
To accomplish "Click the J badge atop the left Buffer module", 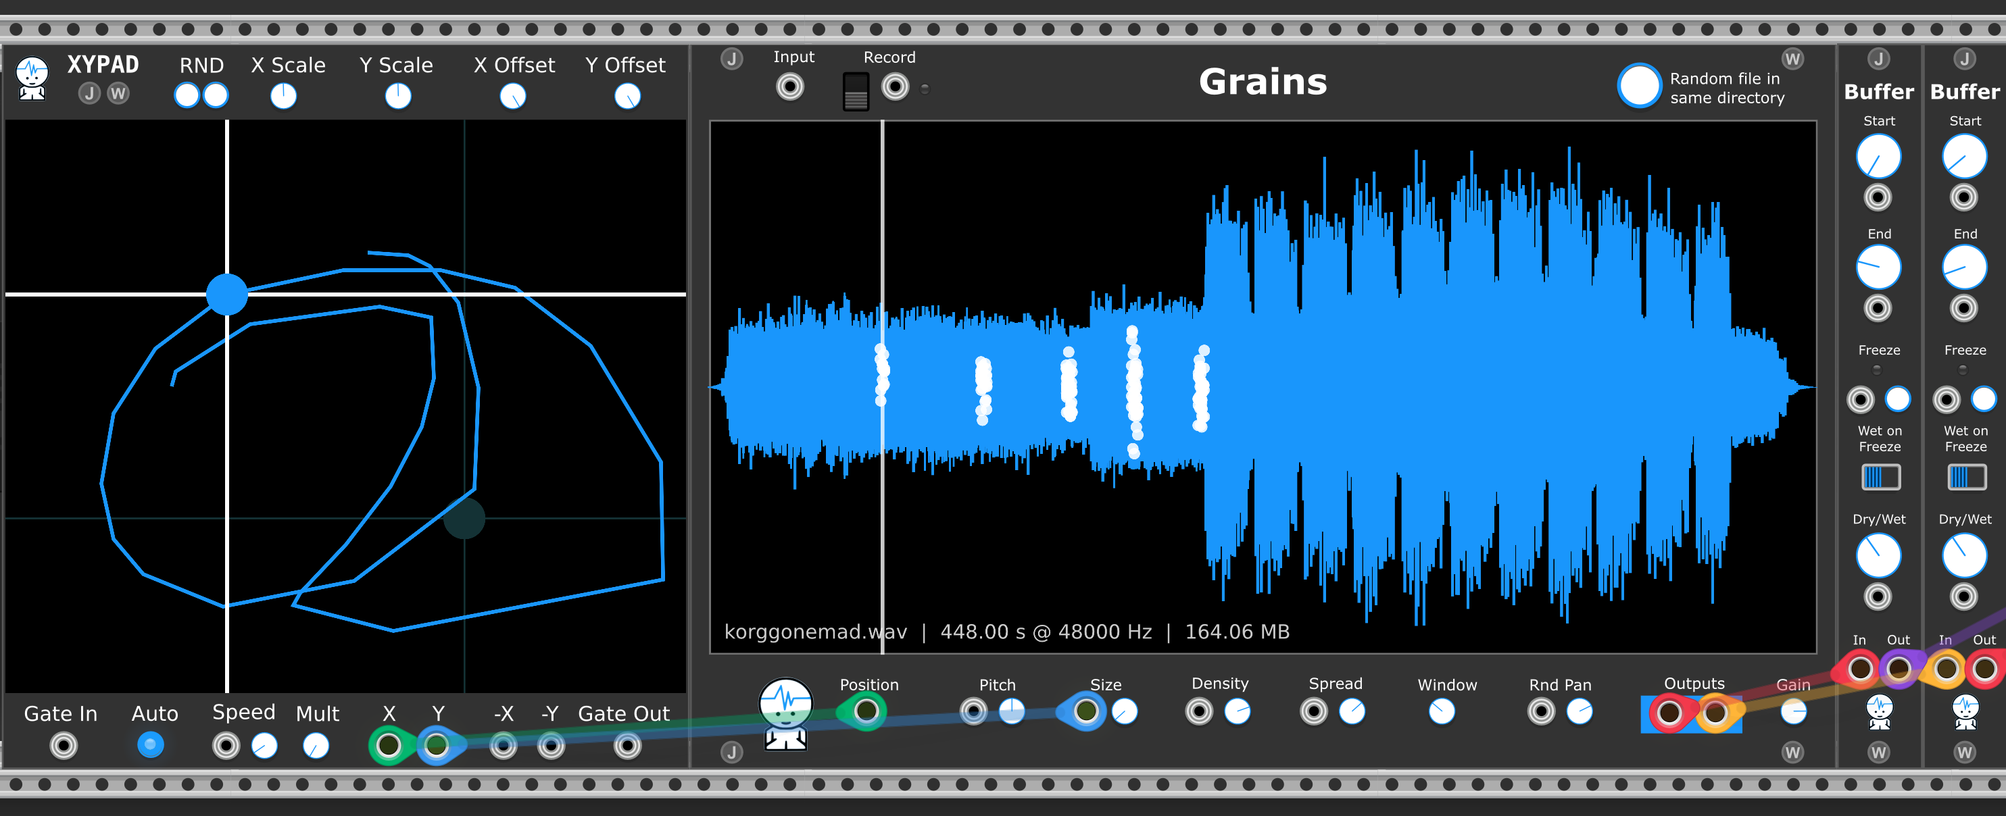I will point(1878,59).
